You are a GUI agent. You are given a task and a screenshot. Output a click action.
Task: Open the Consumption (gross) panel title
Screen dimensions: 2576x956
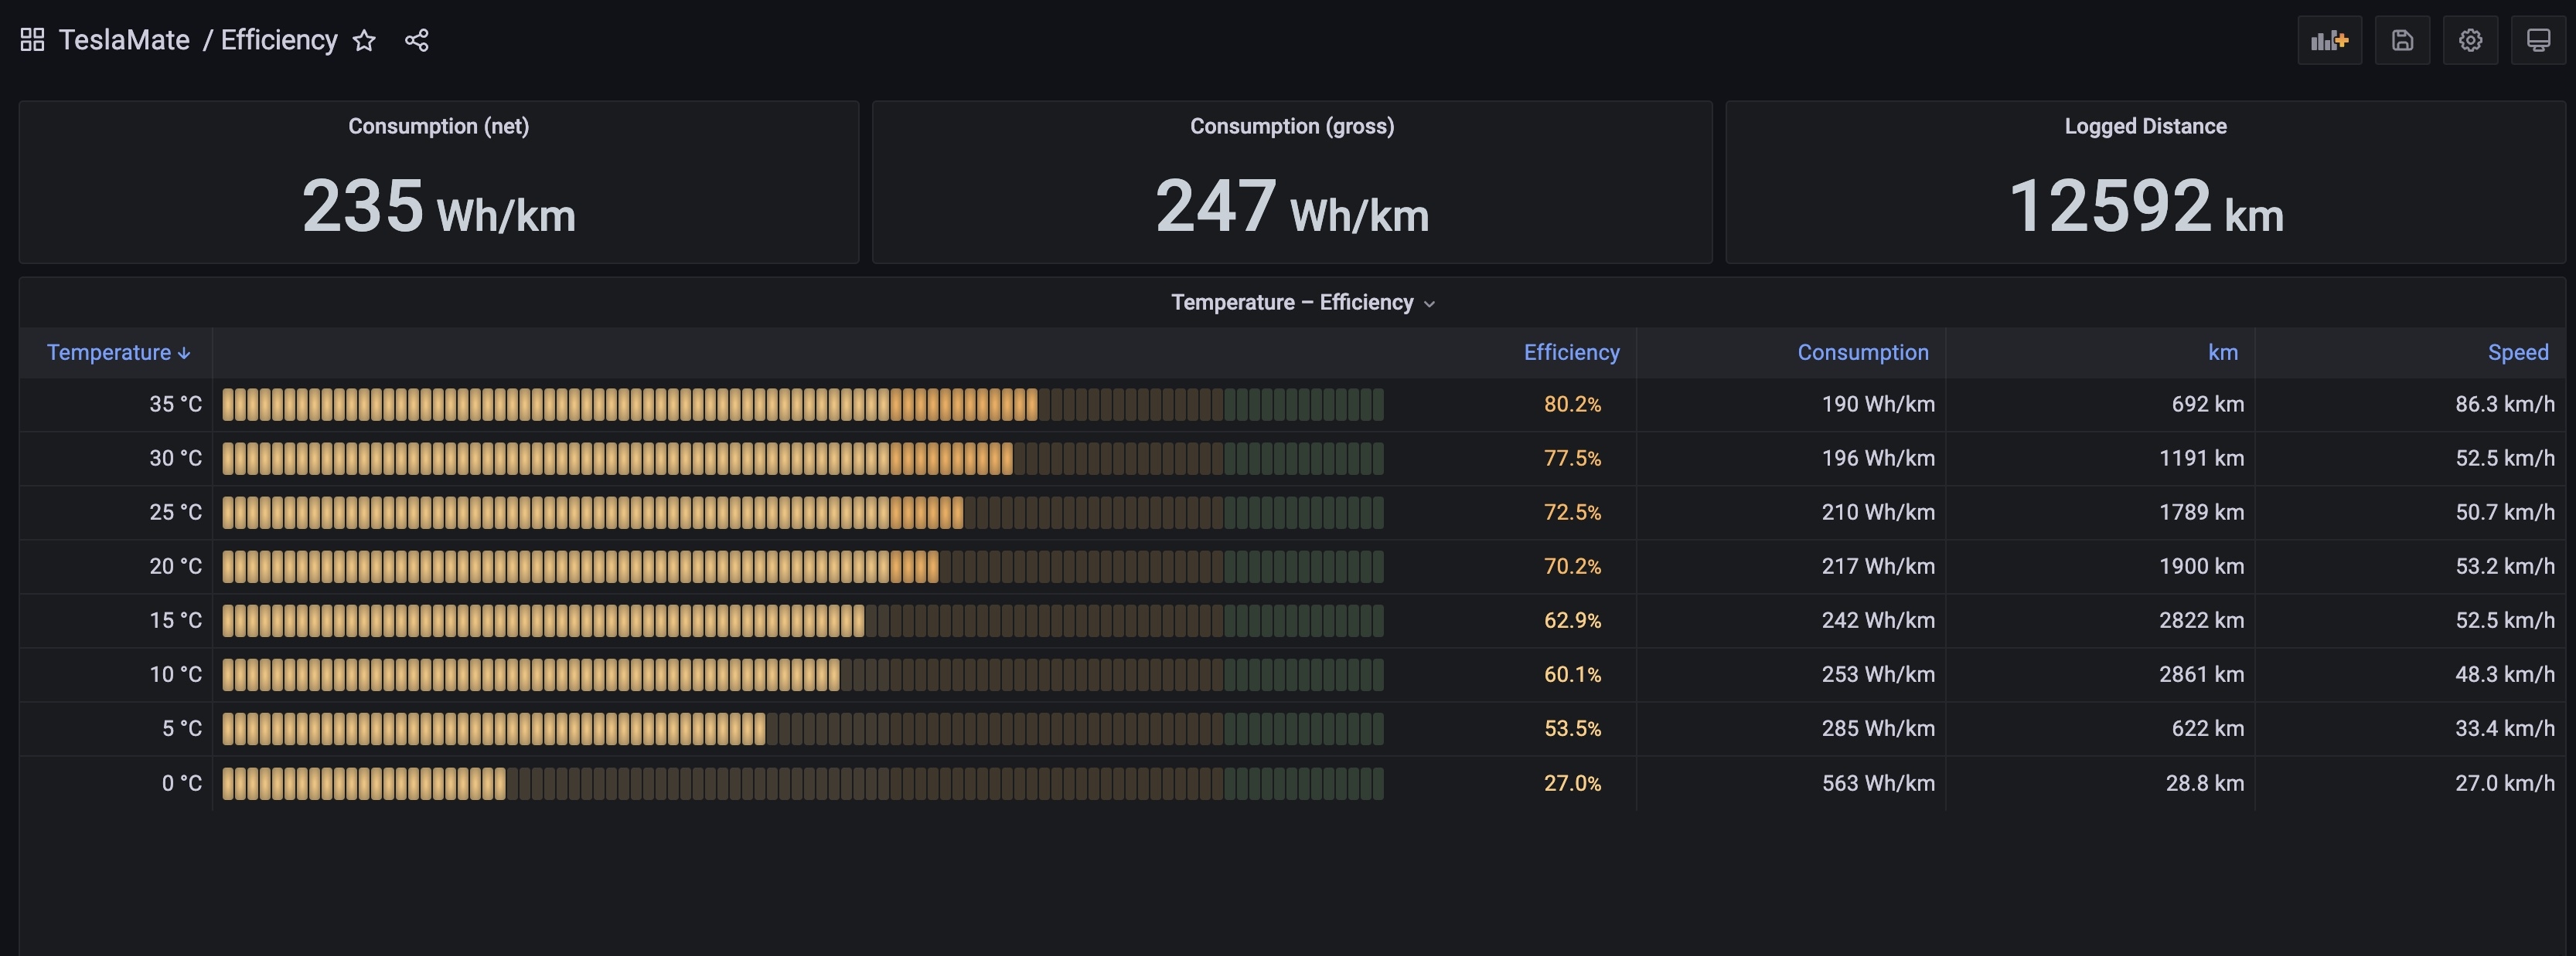(1291, 127)
